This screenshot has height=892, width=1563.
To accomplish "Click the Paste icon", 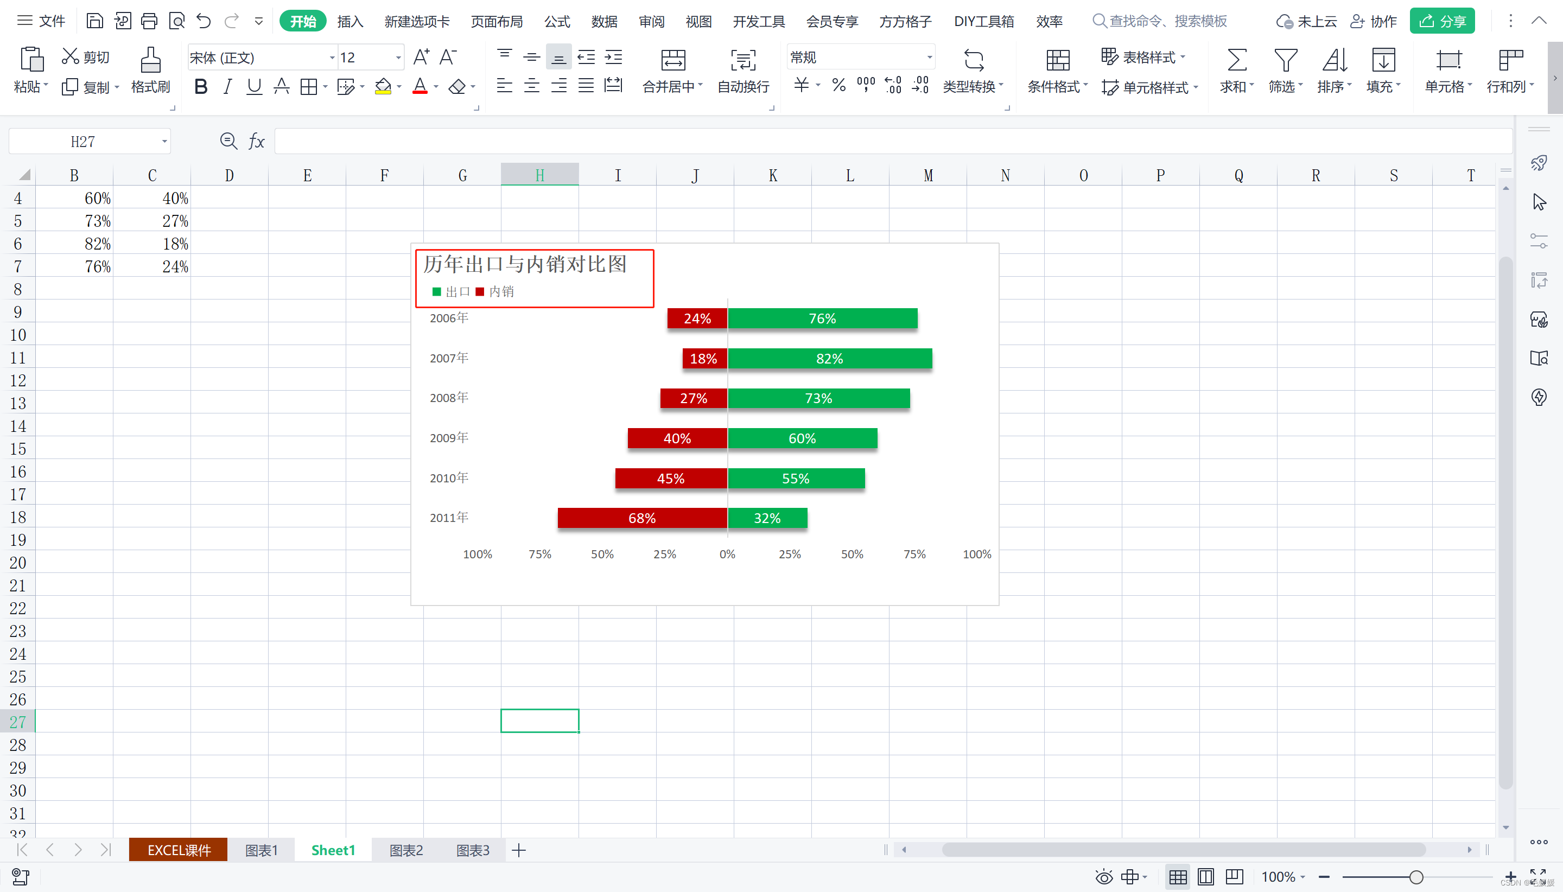I will tap(31, 60).
